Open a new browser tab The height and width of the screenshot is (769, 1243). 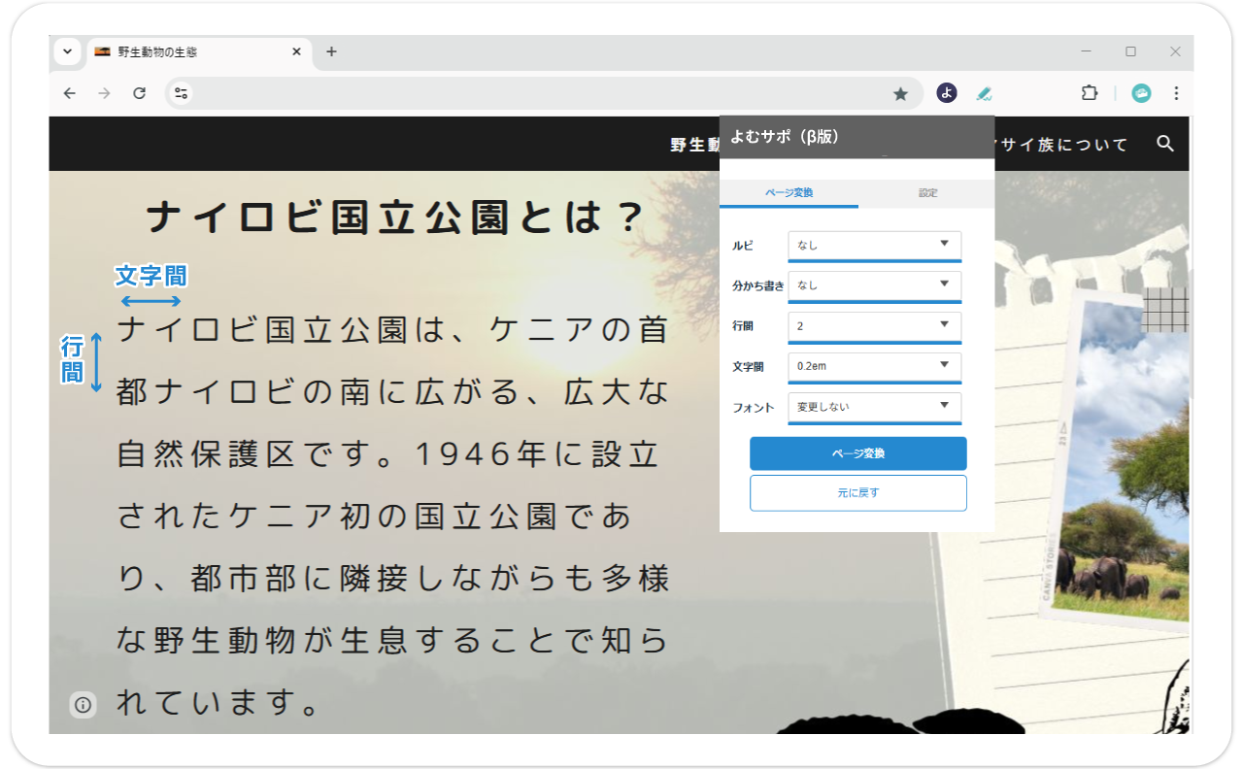click(331, 51)
